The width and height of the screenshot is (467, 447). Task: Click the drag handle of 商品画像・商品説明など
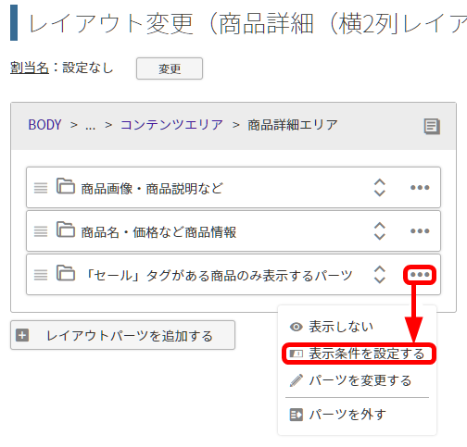(41, 188)
